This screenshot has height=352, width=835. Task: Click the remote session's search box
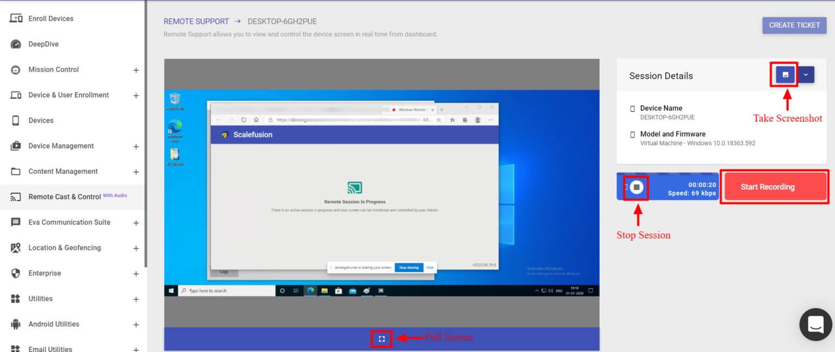click(x=228, y=290)
